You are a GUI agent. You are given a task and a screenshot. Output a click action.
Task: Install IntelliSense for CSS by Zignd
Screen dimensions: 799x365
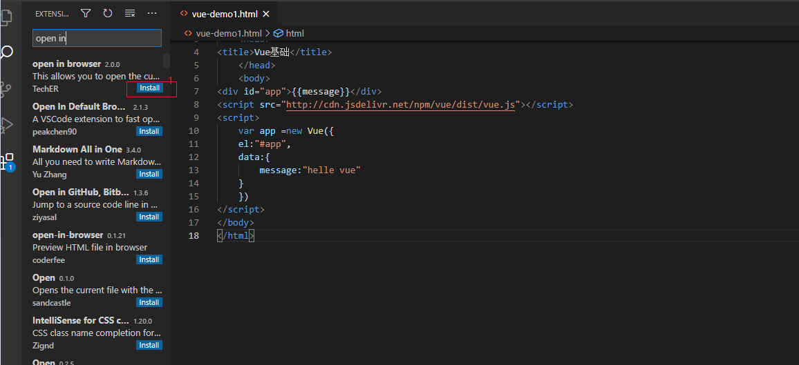coord(149,345)
